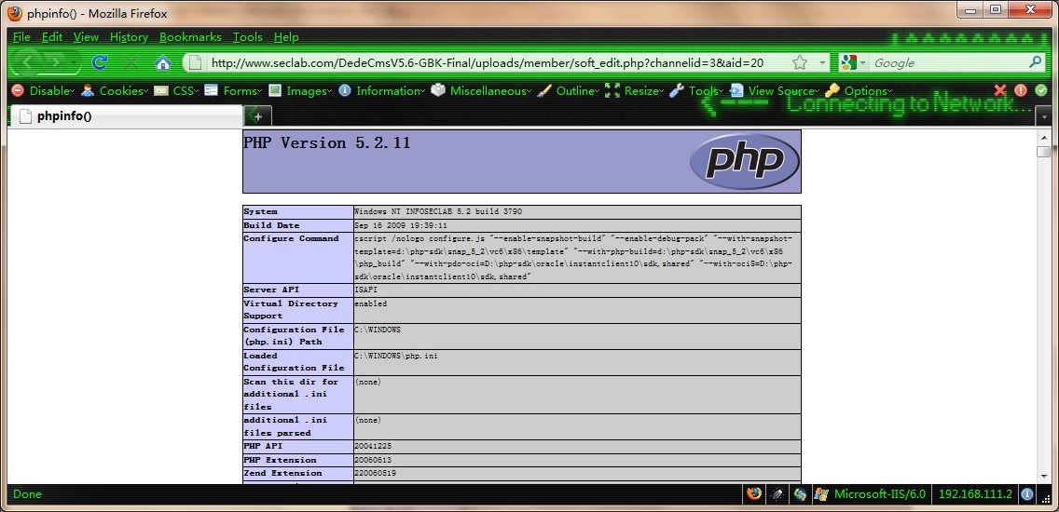Open the Disable toolbar menu
Image resolution: width=1059 pixels, height=512 pixels.
pyautogui.click(x=43, y=90)
